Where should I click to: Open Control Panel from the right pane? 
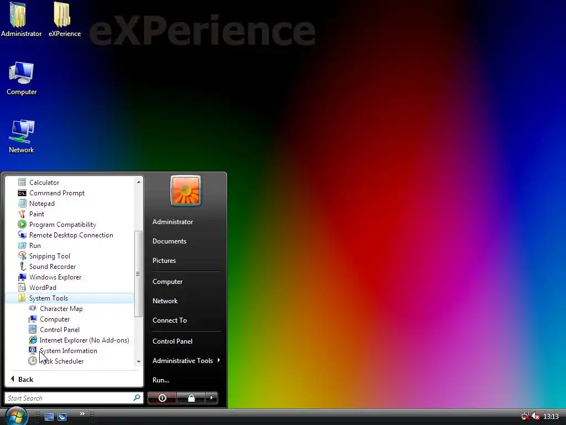pyautogui.click(x=172, y=341)
